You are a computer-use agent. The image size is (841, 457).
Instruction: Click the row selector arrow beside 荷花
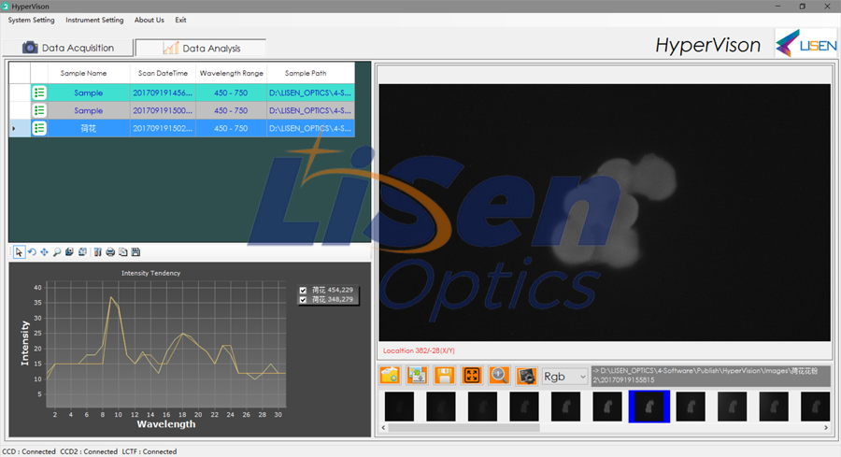click(x=14, y=128)
